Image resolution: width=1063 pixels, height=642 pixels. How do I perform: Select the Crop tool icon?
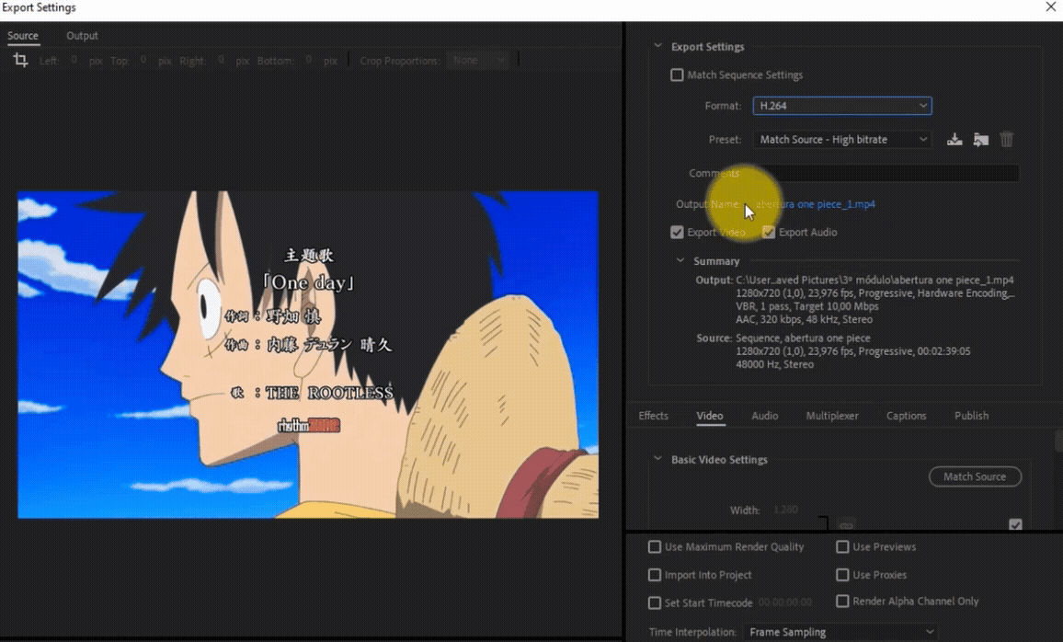point(20,59)
